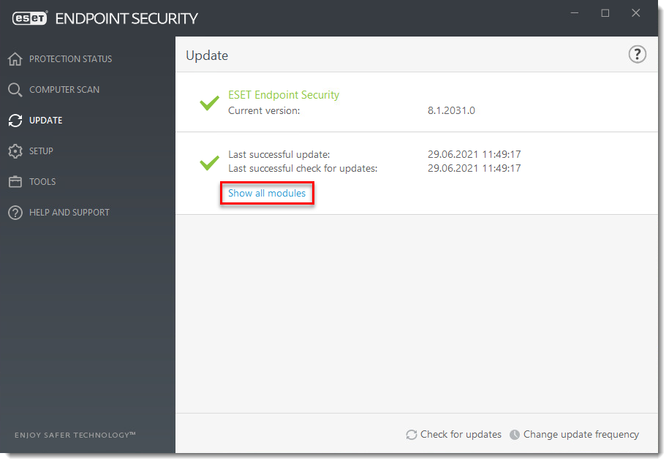Open the Protection Status section
This screenshot has height=464, width=669.
(70, 59)
